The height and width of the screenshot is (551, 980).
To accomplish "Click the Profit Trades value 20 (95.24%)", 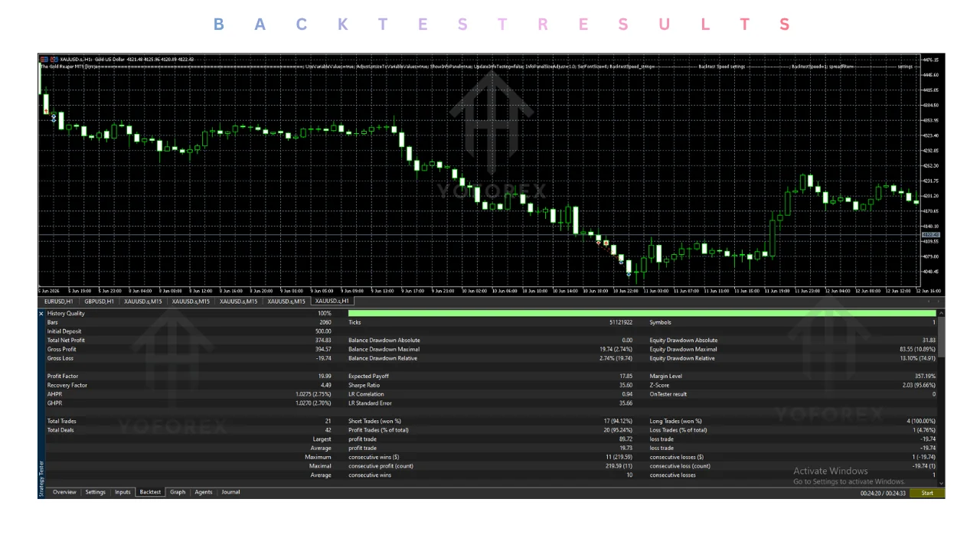I will (x=618, y=430).
